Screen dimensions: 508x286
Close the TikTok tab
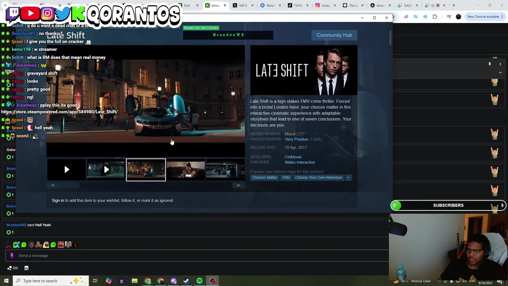(x=308, y=5)
